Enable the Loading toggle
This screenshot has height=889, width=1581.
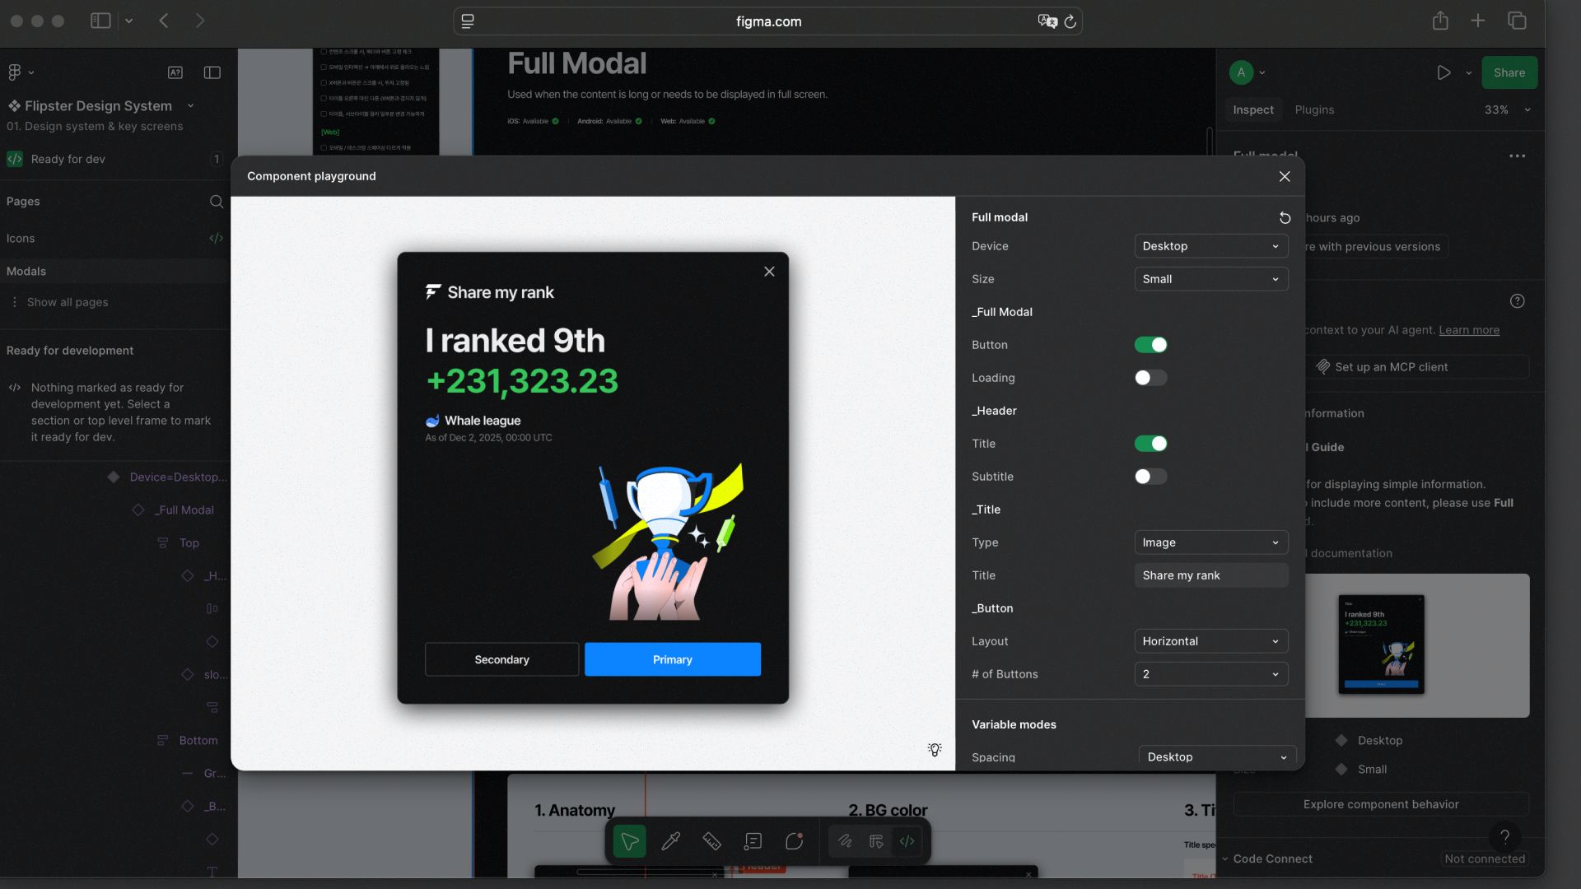1150,378
